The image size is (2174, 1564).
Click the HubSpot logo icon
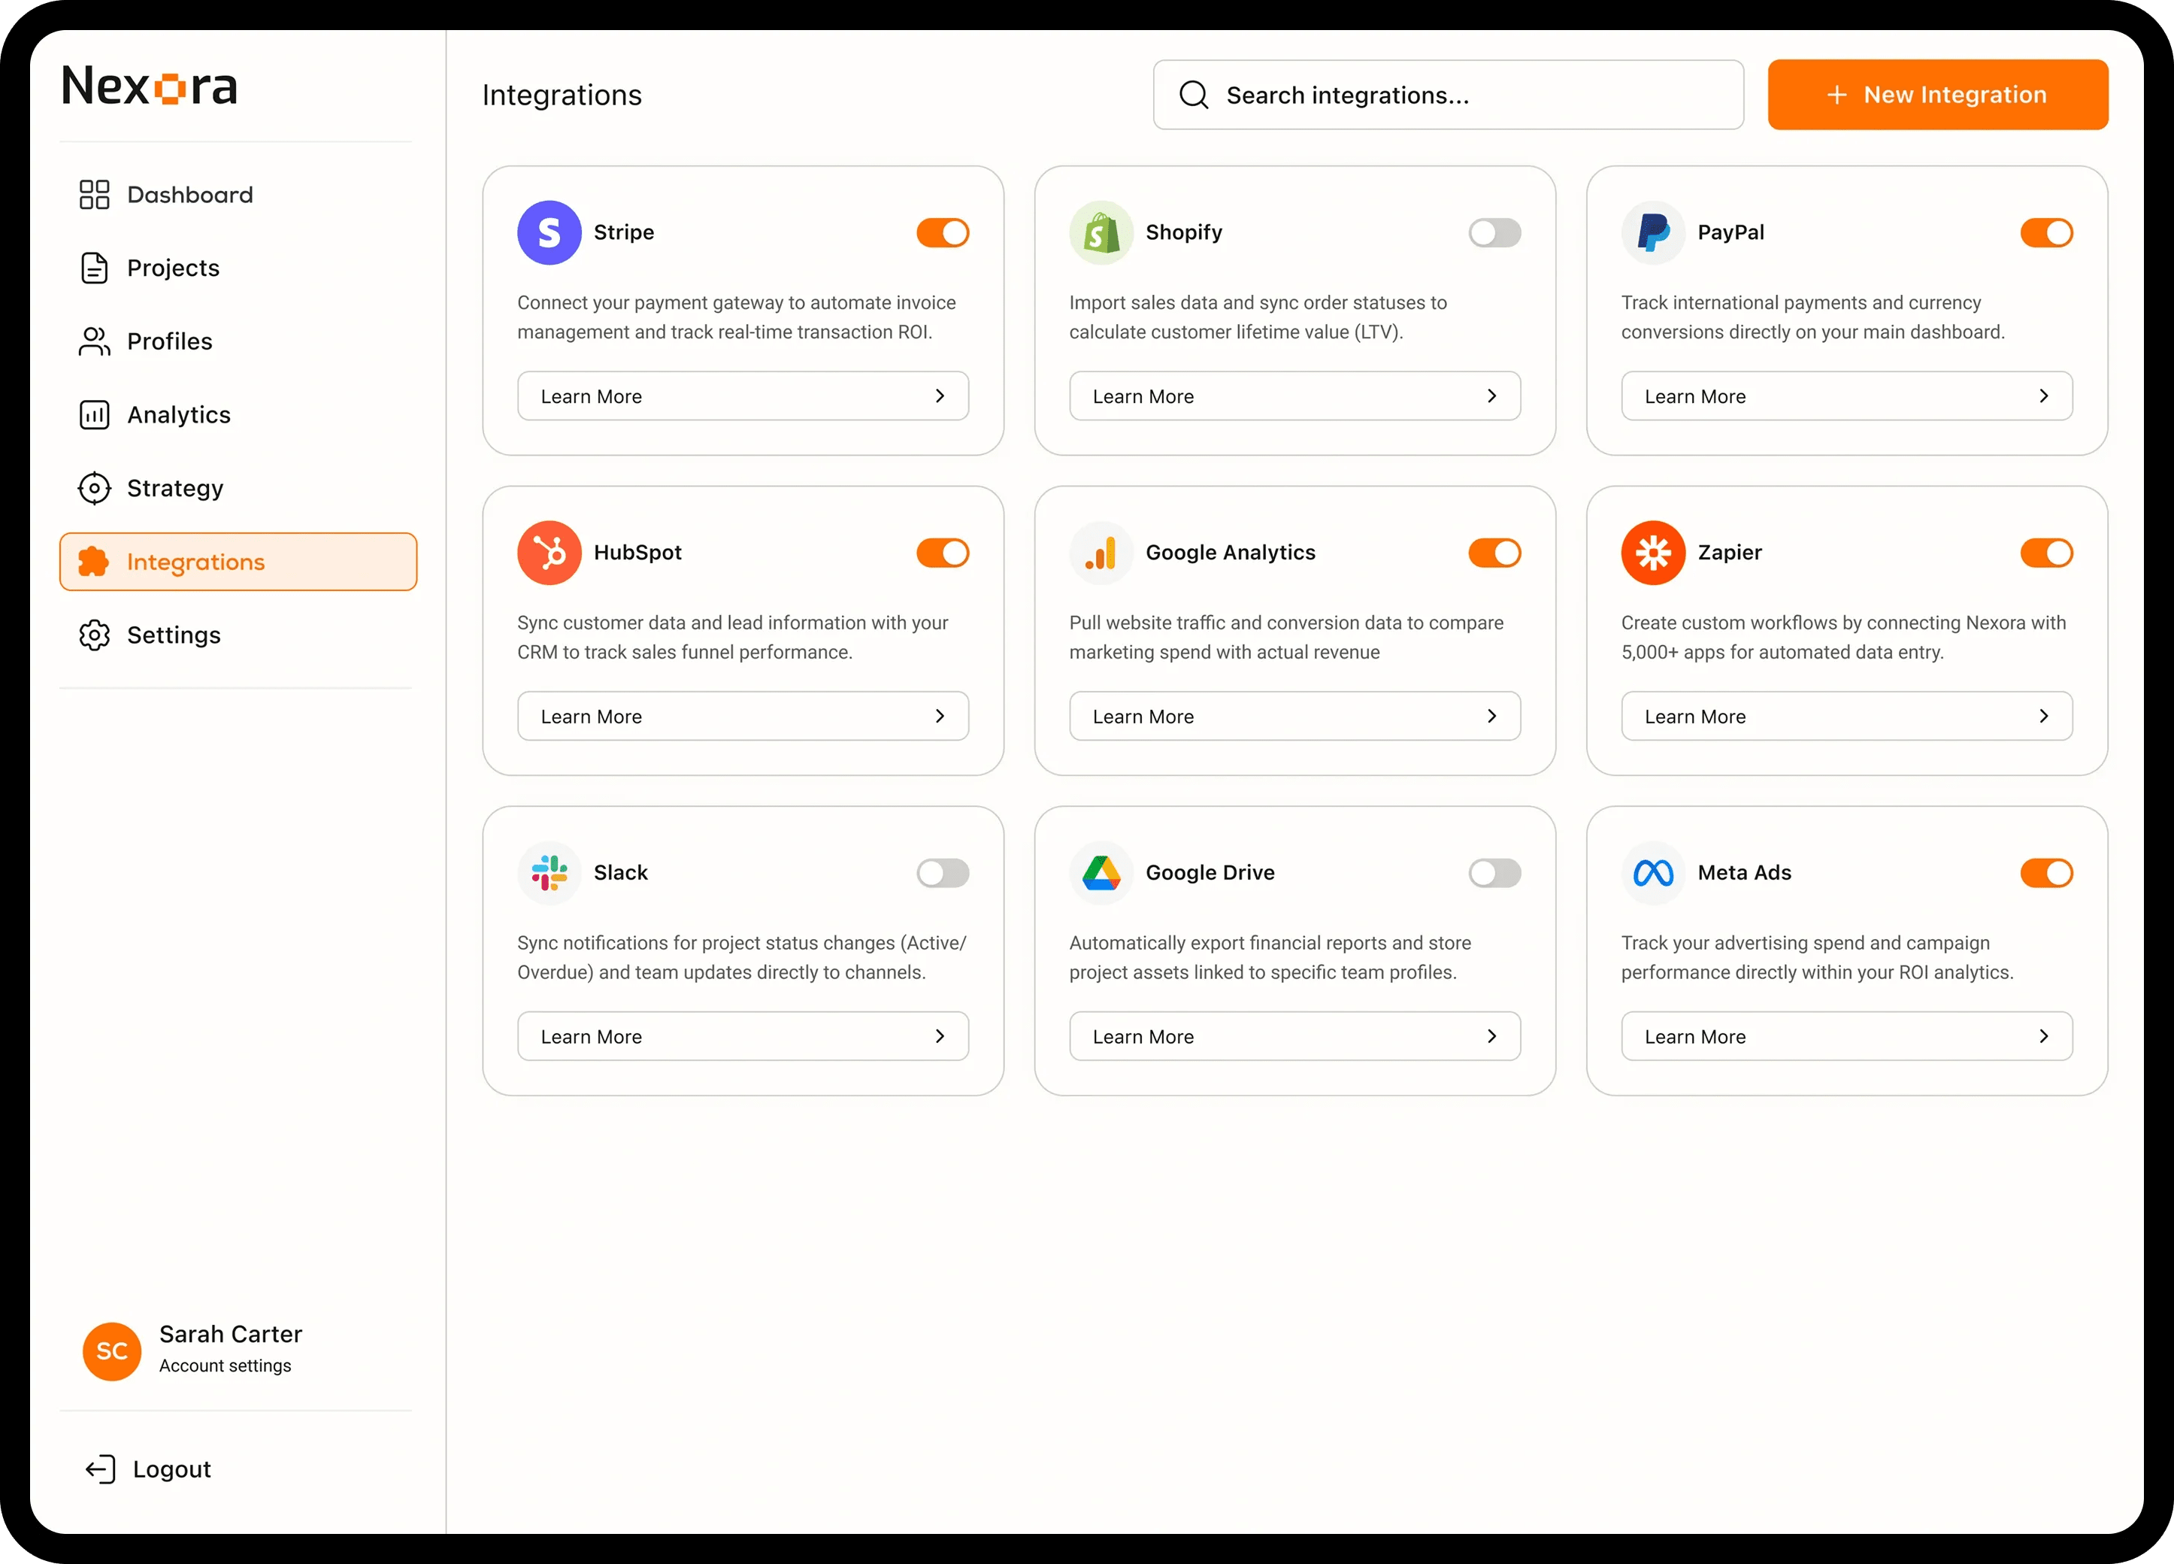click(x=550, y=553)
